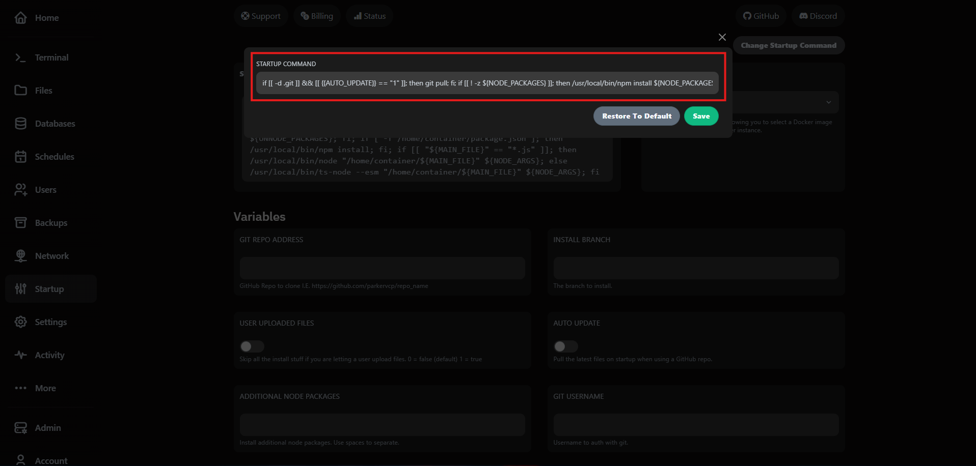This screenshot has width=976, height=466.
Task: Open the Activity pulse icon
Action: 20,355
